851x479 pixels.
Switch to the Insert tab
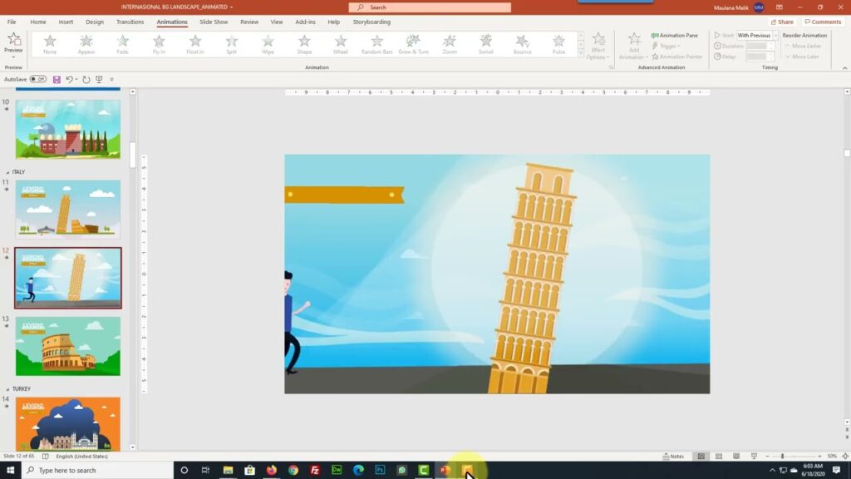pyautogui.click(x=66, y=22)
